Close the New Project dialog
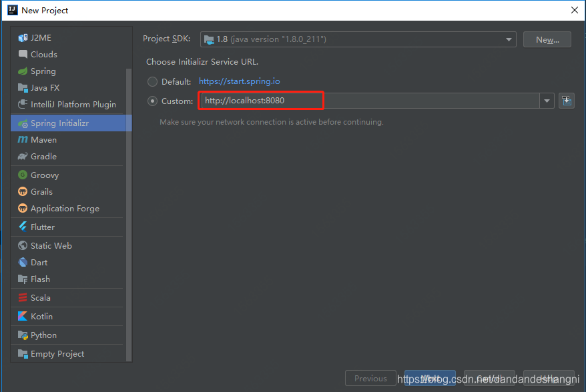The height and width of the screenshot is (392, 586). (x=575, y=10)
